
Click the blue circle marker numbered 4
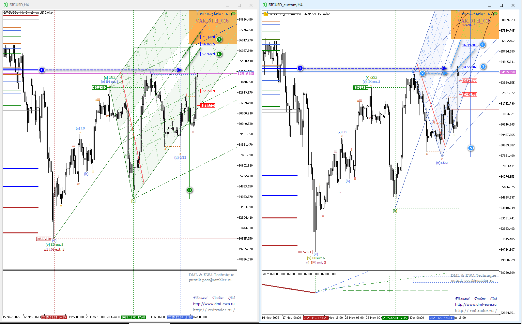483,45
